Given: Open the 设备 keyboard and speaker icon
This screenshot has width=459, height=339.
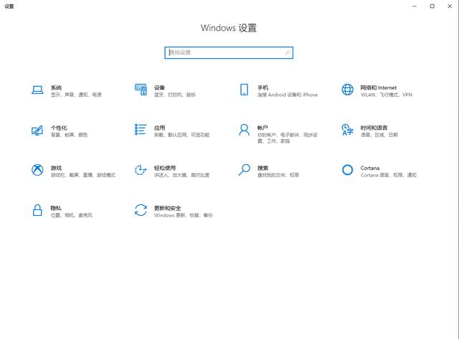Looking at the screenshot, I should pyautogui.click(x=141, y=90).
